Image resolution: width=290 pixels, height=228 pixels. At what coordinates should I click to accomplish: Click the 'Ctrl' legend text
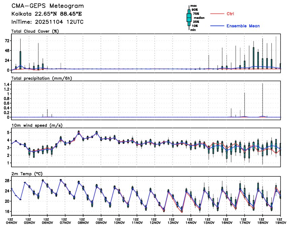pyautogui.click(x=230, y=14)
